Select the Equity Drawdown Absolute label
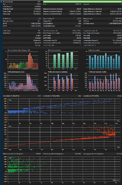122x185 pixels. tap(93, 9)
